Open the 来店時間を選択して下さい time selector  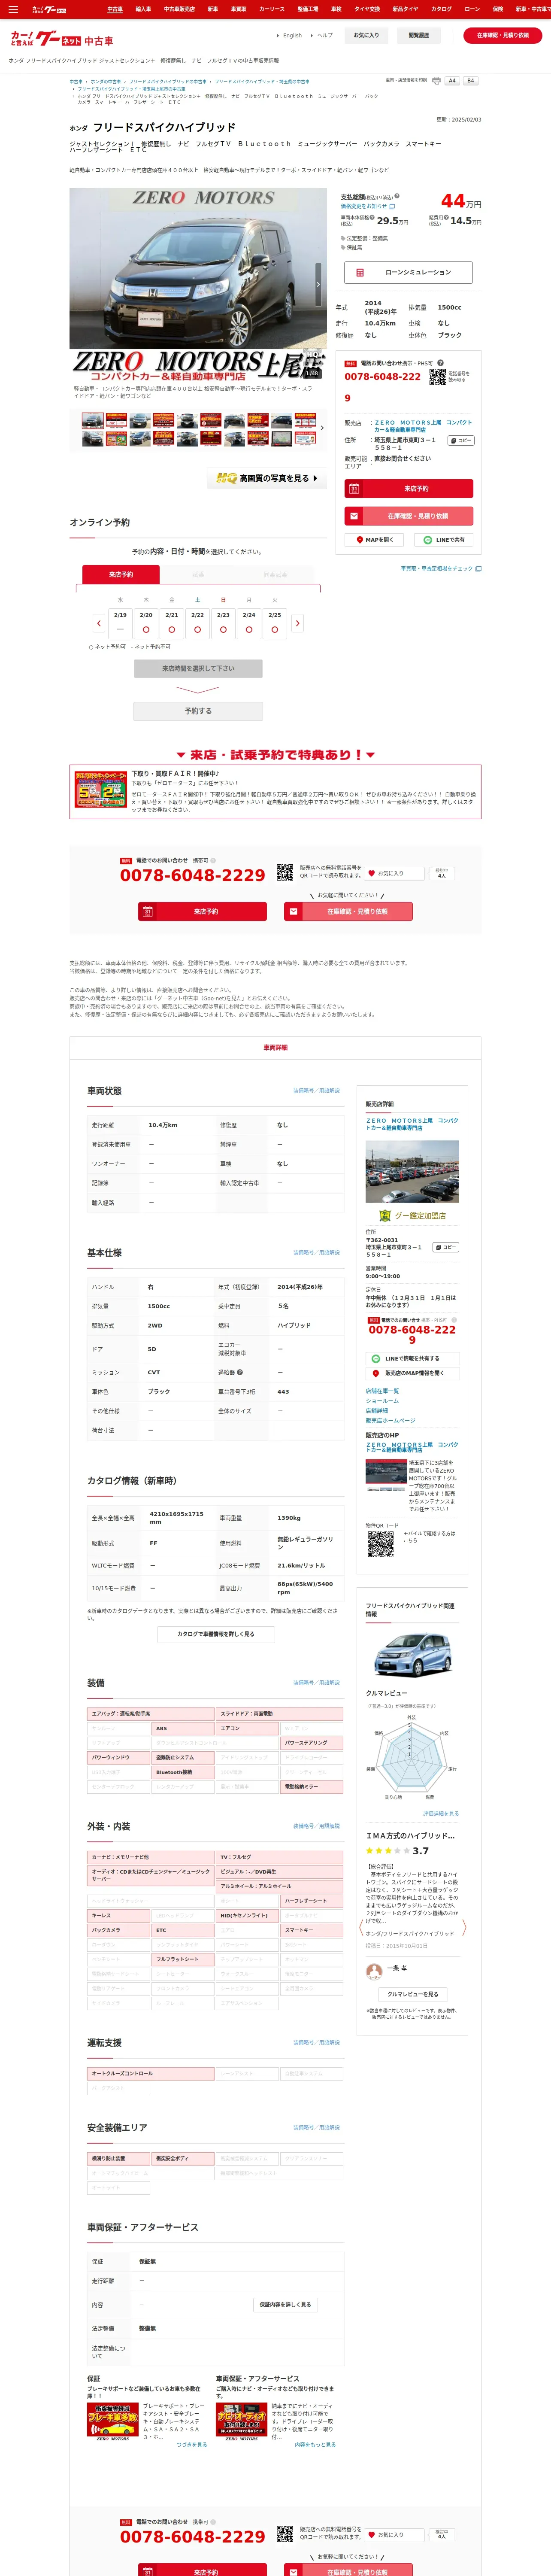(198, 668)
